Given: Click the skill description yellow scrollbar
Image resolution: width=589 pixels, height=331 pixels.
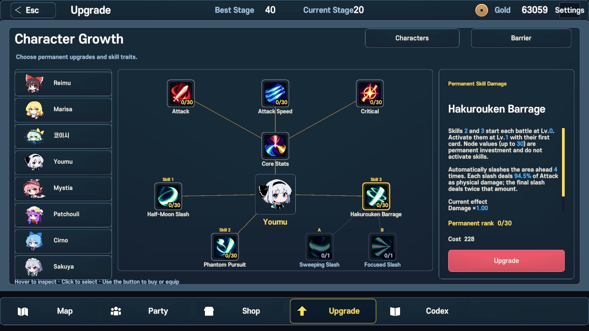Looking at the screenshot, I should tap(563, 162).
